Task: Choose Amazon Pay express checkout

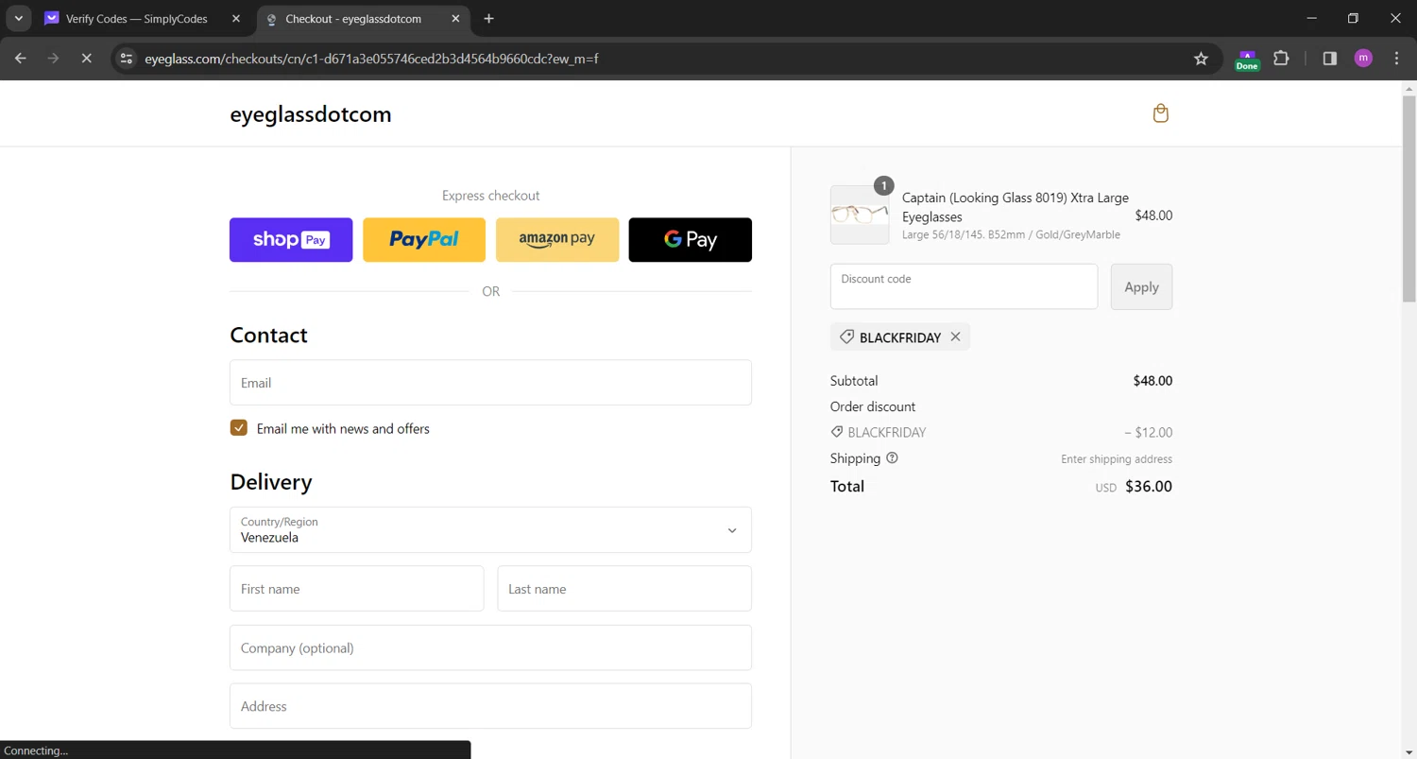Action: pos(557,240)
